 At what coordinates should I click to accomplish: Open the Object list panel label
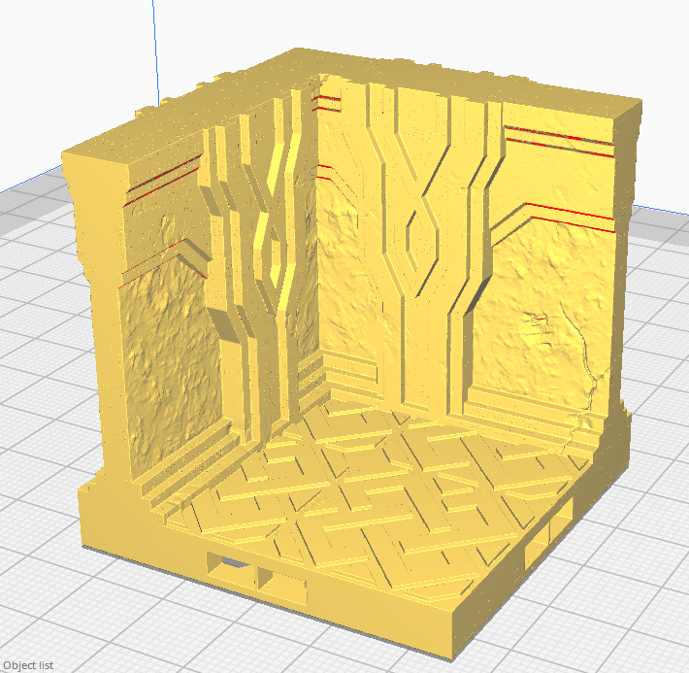[x=28, y=665]
